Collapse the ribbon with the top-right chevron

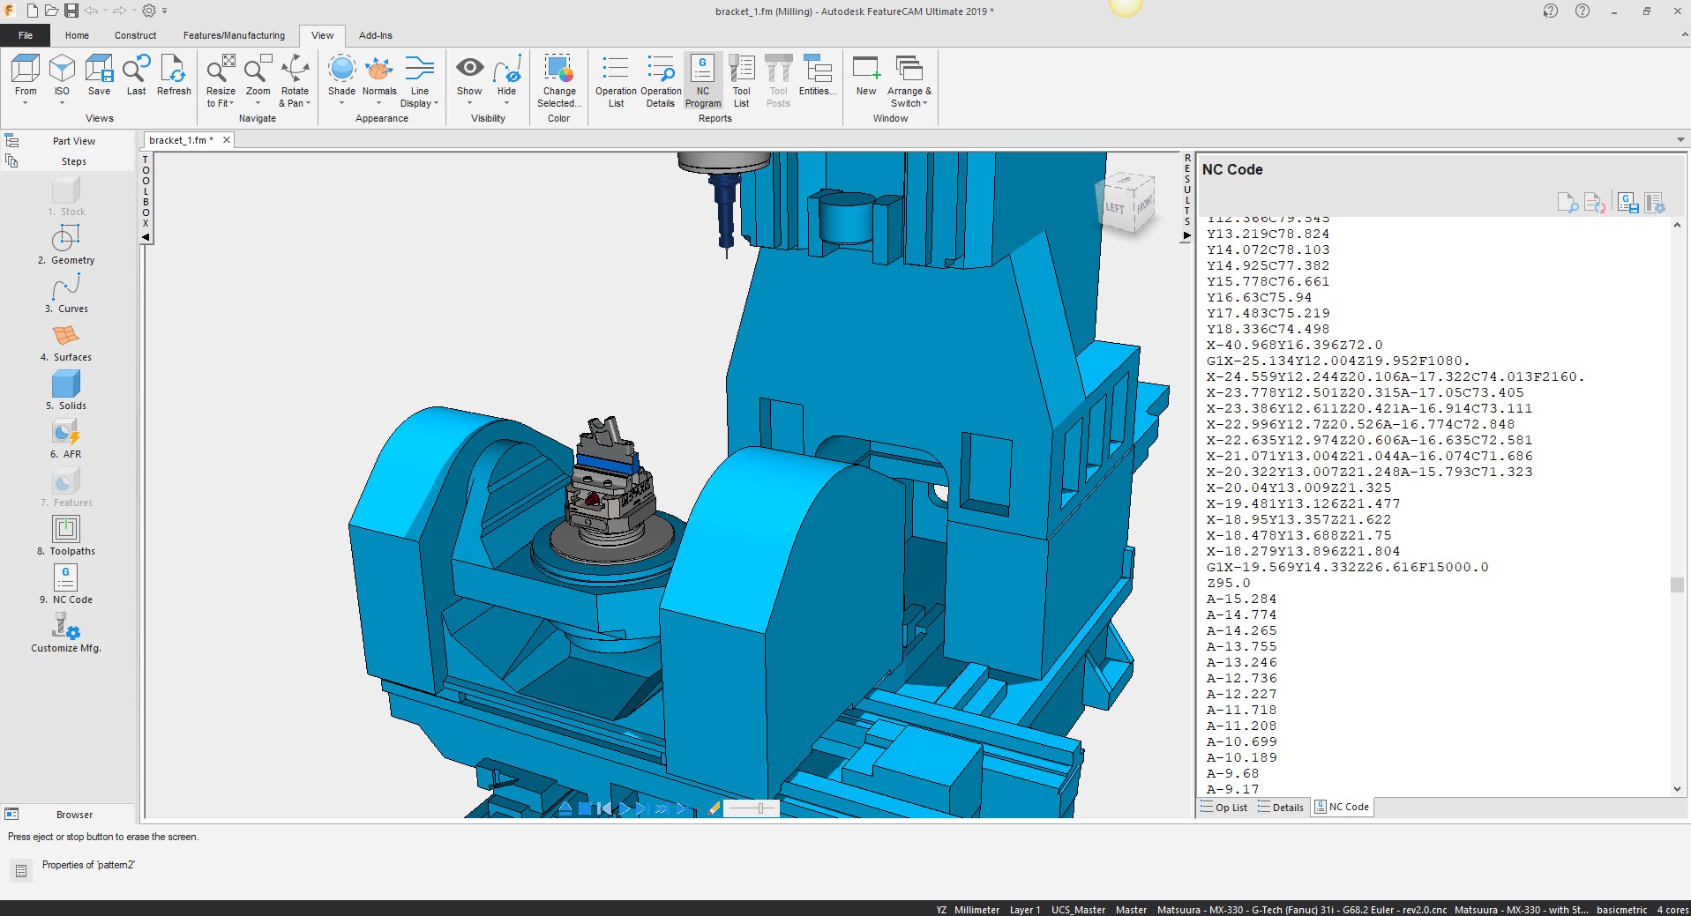pyautogui.click(x=1683, y=35)
